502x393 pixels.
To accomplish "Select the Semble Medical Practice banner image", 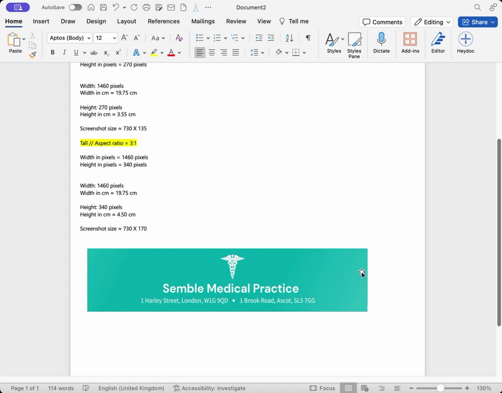I will tap(227, 280).
